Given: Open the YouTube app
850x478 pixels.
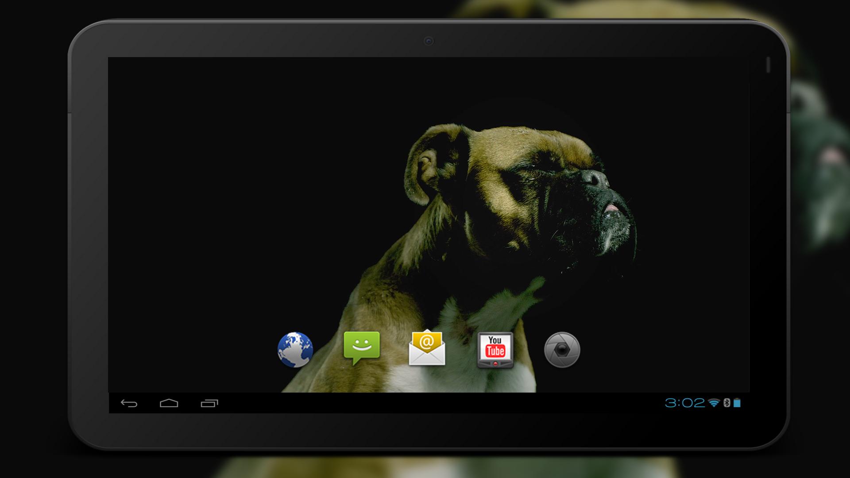Looking at the screenshot, I should [x=495, y=350].
